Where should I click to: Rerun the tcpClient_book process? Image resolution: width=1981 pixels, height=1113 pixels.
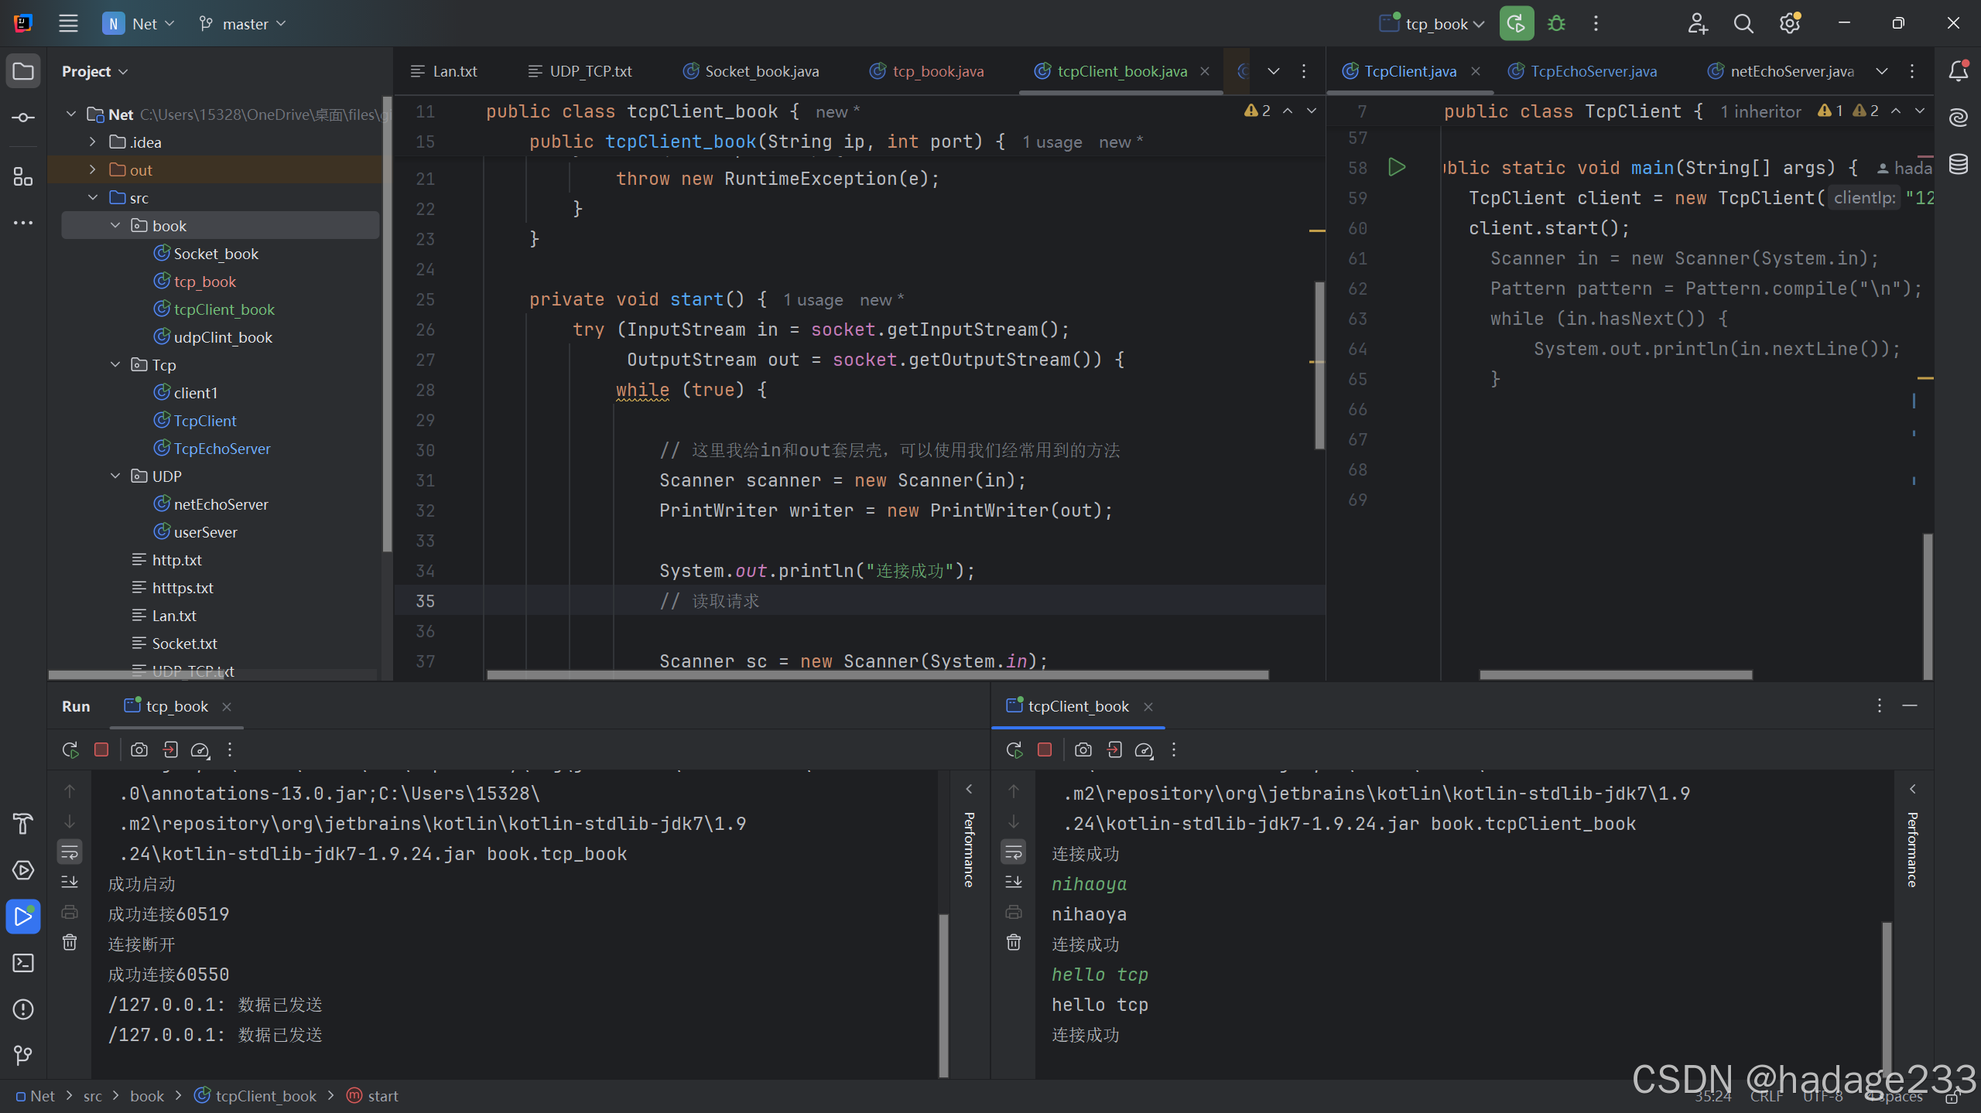pos(1014,749)
